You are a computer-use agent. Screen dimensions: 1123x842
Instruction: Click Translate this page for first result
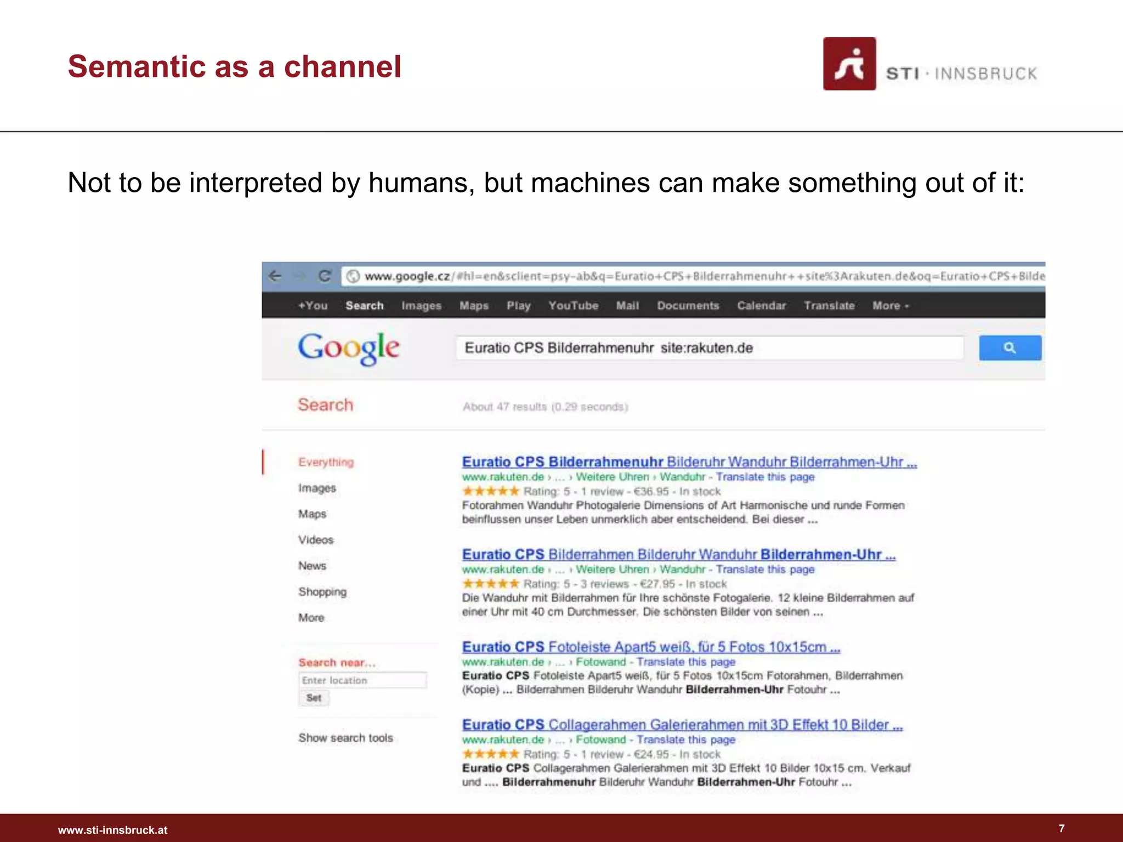(765, 477)
